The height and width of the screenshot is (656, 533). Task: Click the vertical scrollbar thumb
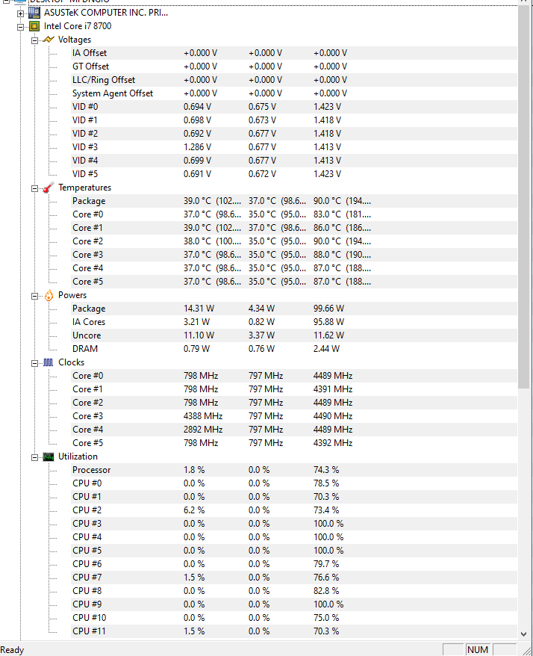tap(523, 197)
